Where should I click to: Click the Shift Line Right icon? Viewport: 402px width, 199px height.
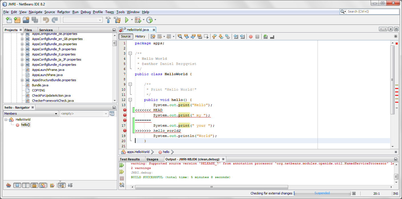pos(243,36)
